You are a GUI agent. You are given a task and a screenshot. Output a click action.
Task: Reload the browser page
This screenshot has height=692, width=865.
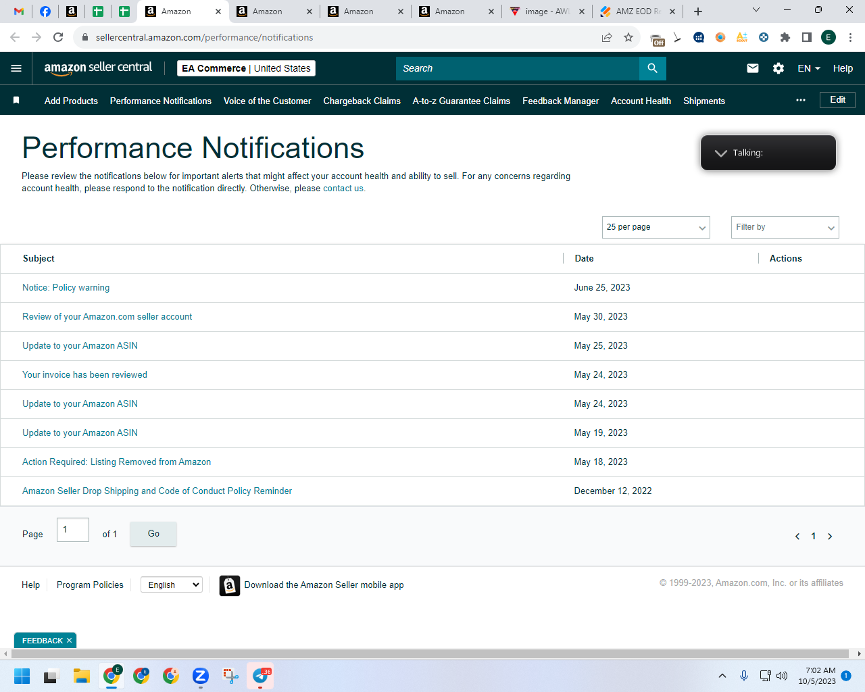tap(58, 37)
